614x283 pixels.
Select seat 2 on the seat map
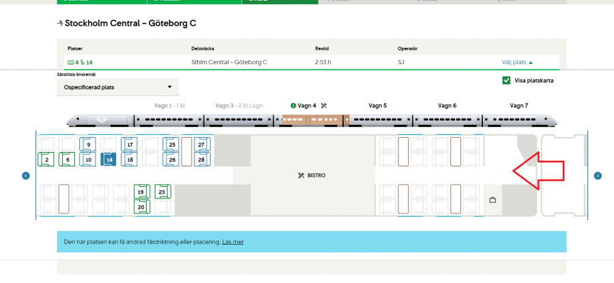46,160
